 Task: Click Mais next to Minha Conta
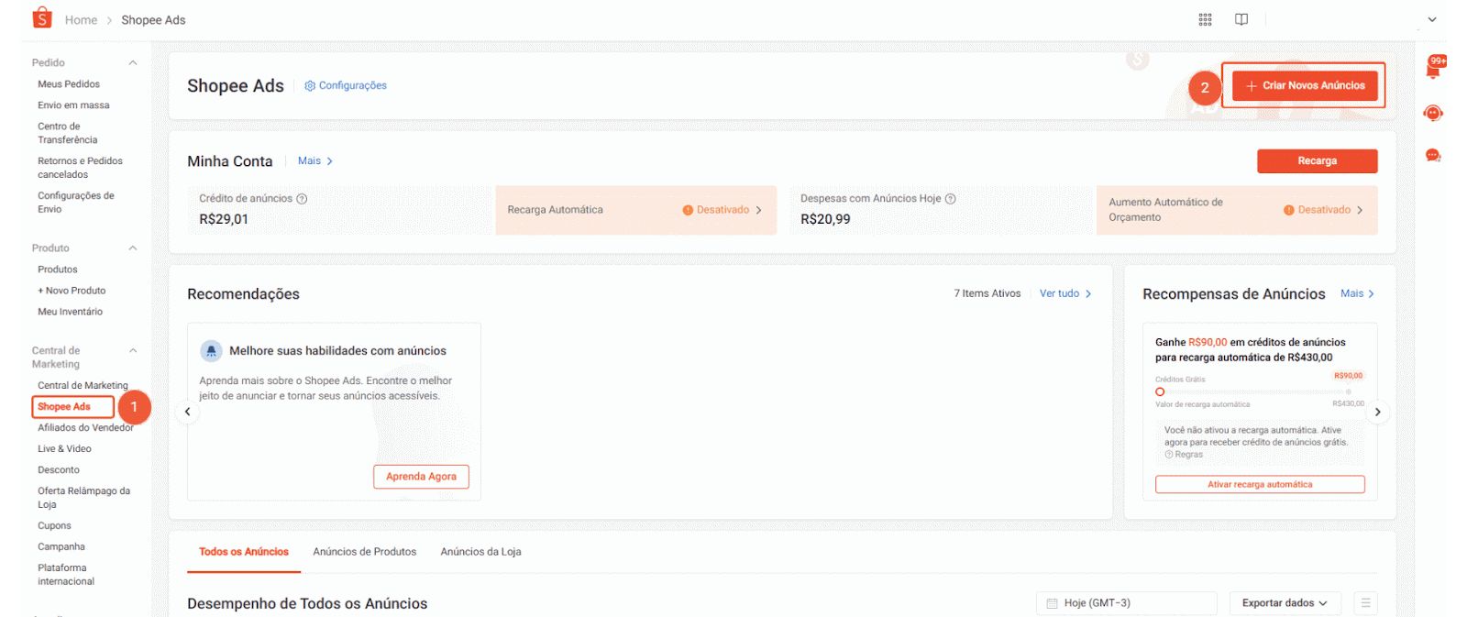(x=315, y=160)
